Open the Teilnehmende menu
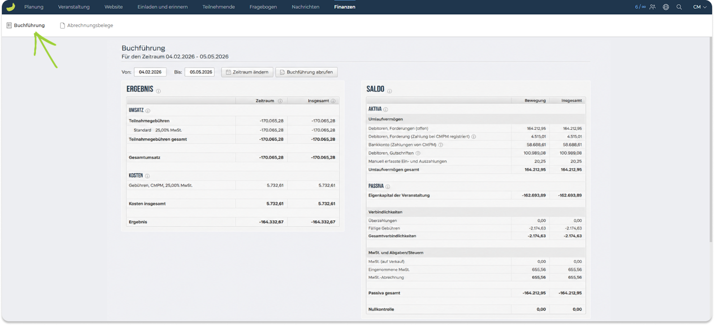 click(x=219, y=7)
